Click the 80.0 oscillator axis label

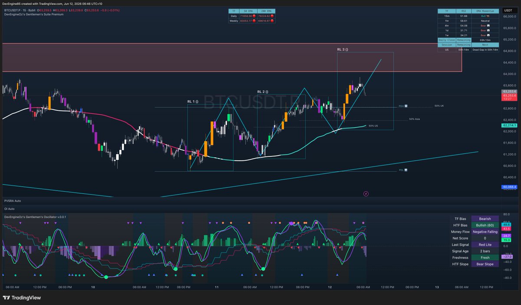tap(506, 214)
